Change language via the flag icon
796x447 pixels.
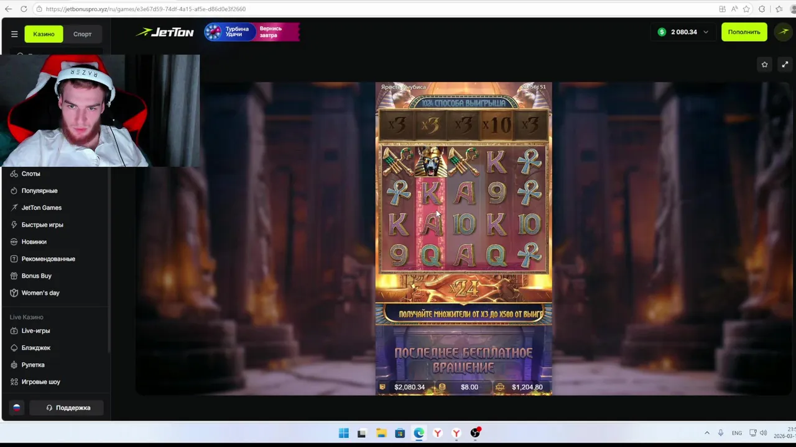click(x=17, y=408)
